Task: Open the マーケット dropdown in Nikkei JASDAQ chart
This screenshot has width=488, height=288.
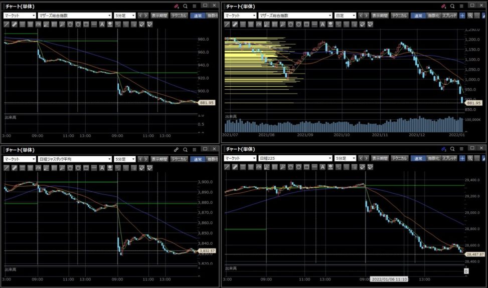Action: pos(19,158)
